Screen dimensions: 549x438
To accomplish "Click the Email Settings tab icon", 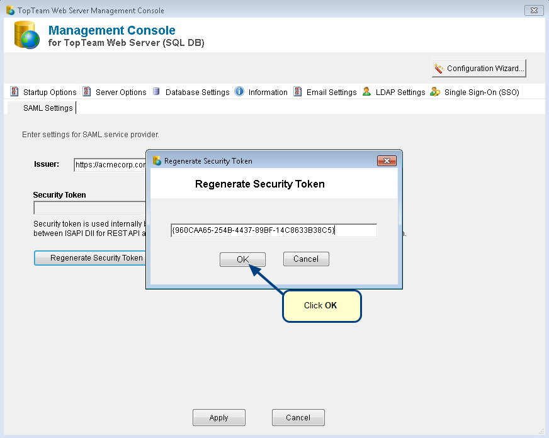I will pos(298,92).
